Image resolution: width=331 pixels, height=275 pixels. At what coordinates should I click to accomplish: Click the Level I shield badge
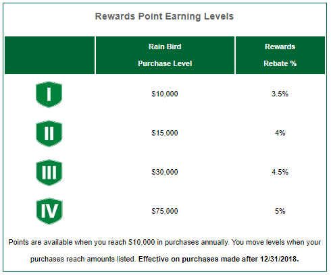click(x=49, y=94)
